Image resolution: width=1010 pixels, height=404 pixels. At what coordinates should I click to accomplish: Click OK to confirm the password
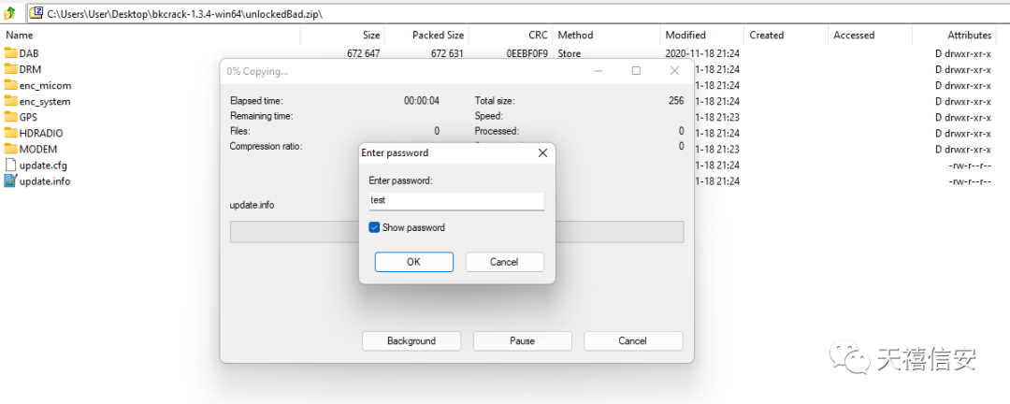[413, 262]
